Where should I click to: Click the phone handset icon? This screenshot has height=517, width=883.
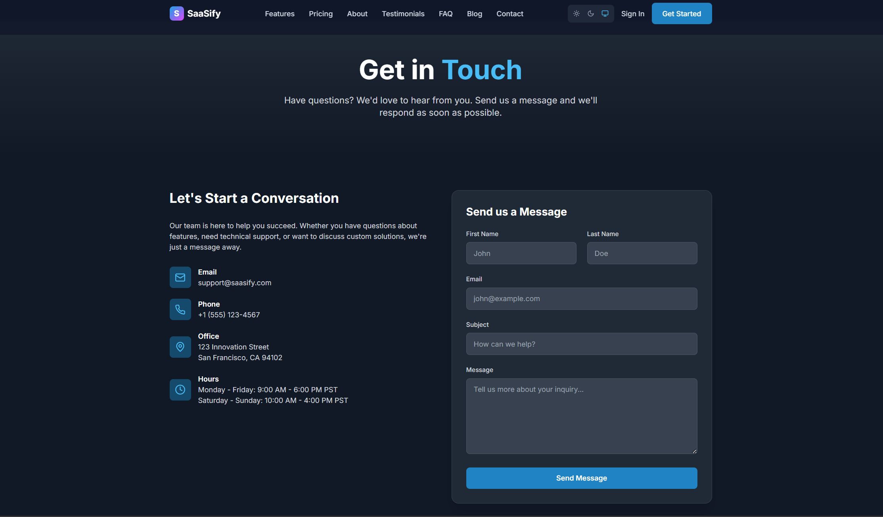tap(180, 309)
